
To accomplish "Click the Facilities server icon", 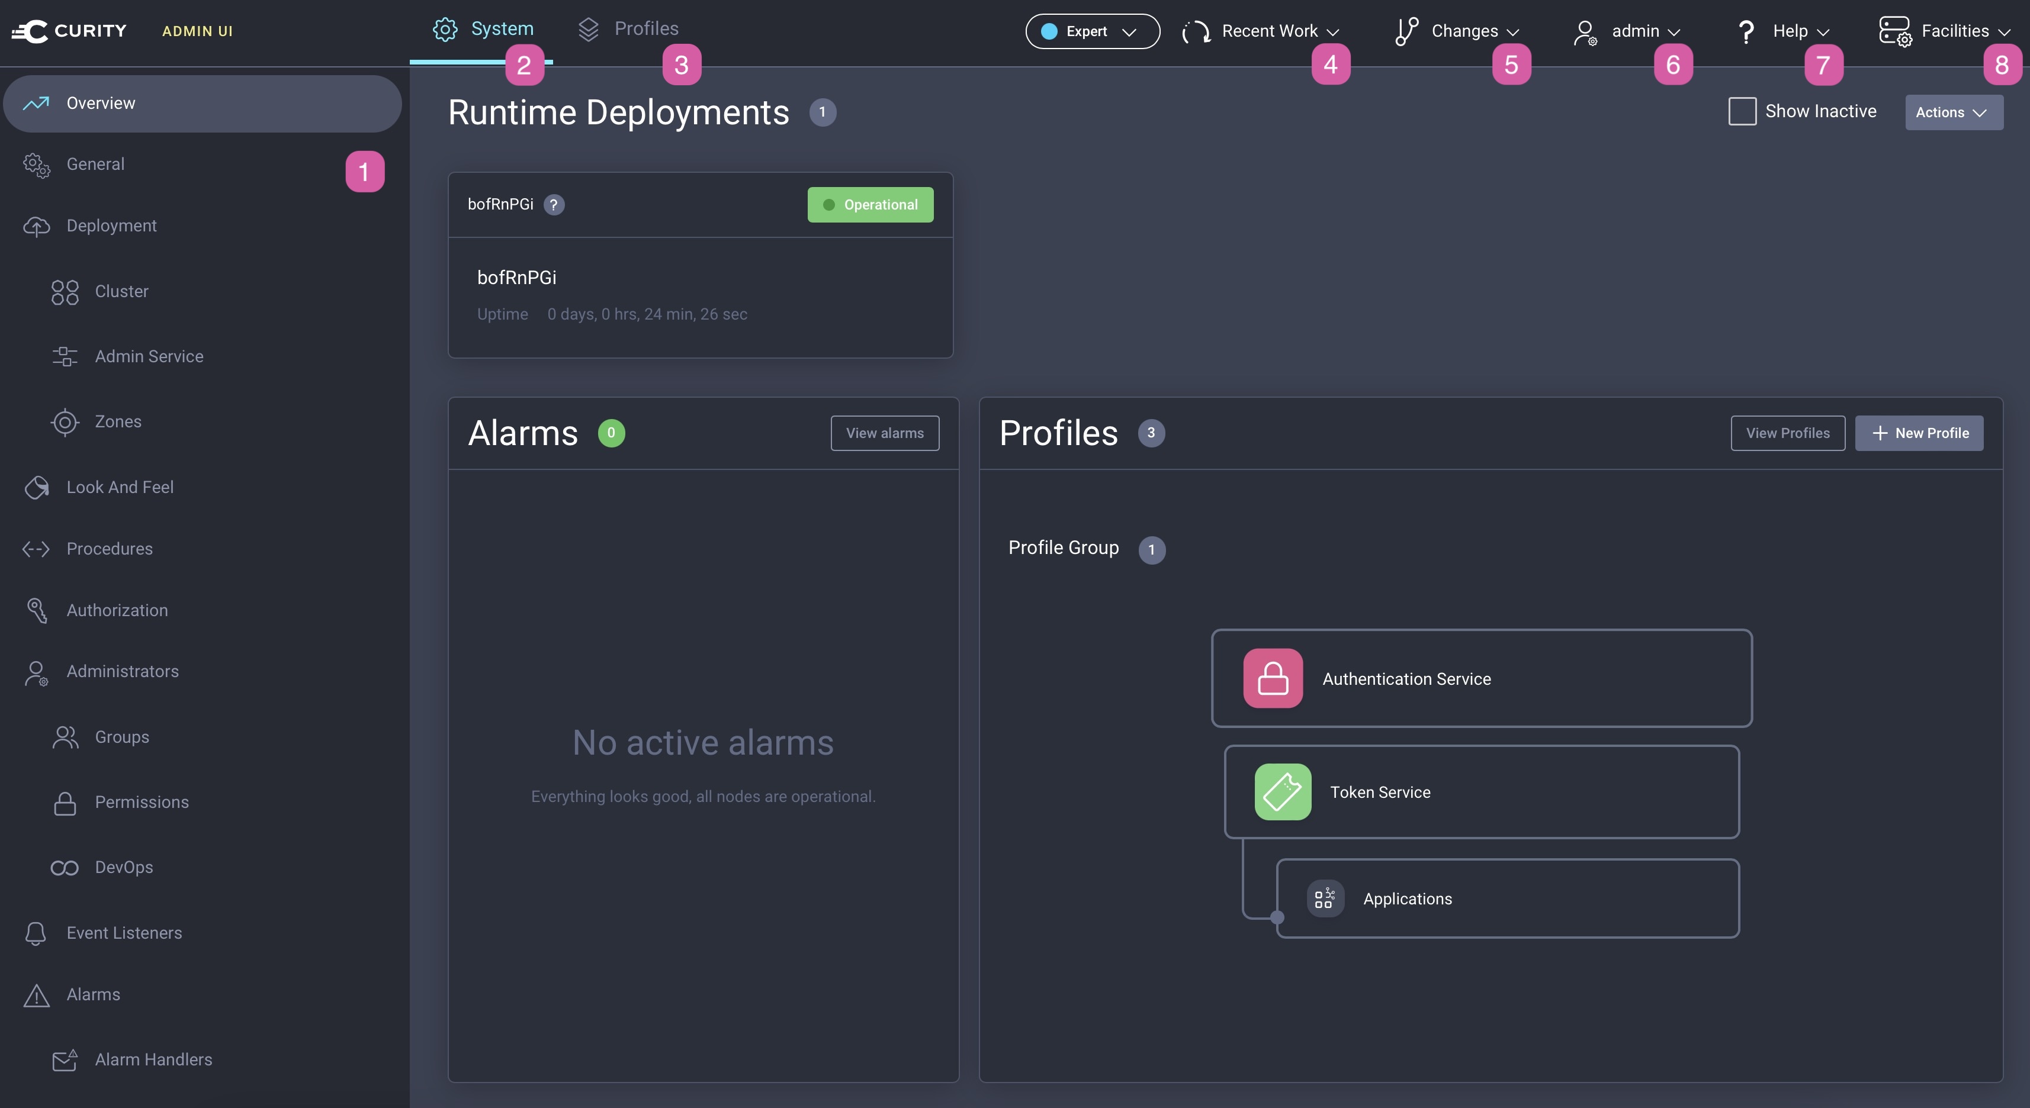I will coord(1894,31).
